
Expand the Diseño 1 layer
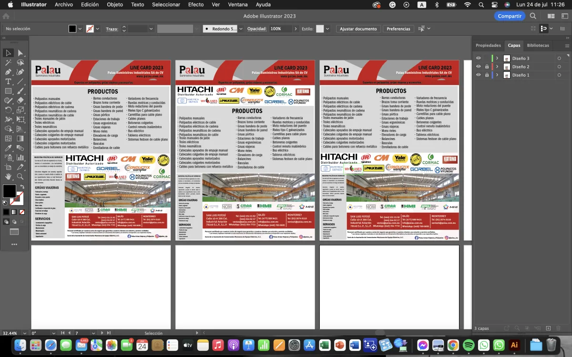point(497,75)
